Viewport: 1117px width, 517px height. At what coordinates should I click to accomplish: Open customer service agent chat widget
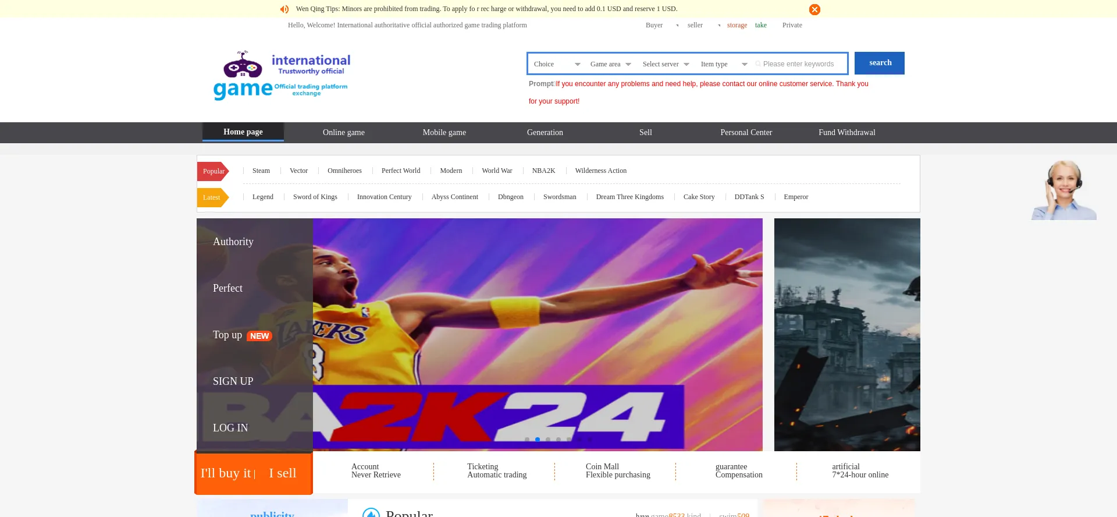click(x=1063, y=190)
